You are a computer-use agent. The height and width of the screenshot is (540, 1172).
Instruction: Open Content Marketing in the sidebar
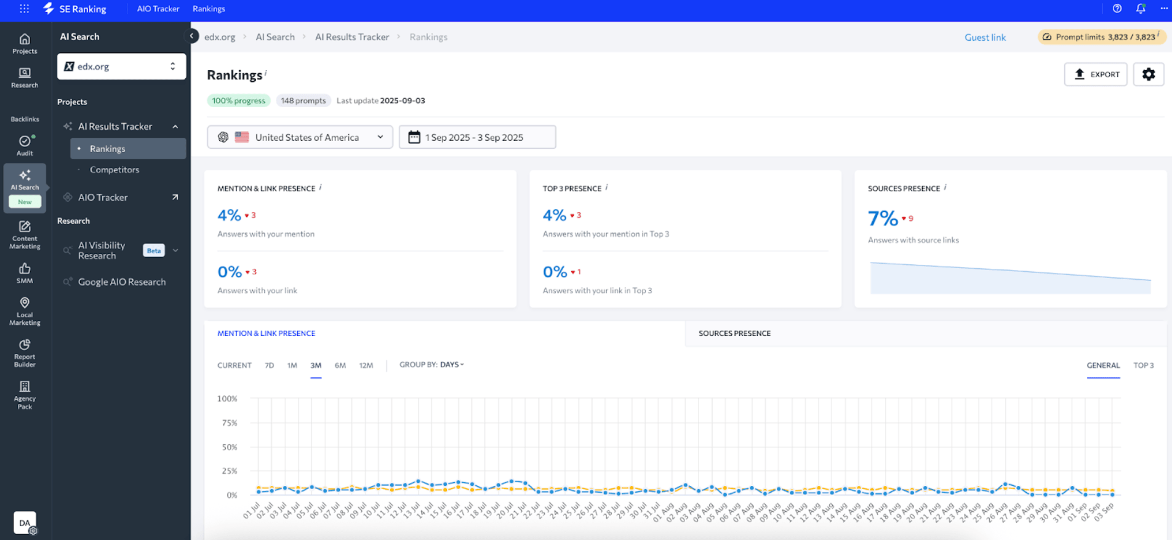click(x=25, y=235)
